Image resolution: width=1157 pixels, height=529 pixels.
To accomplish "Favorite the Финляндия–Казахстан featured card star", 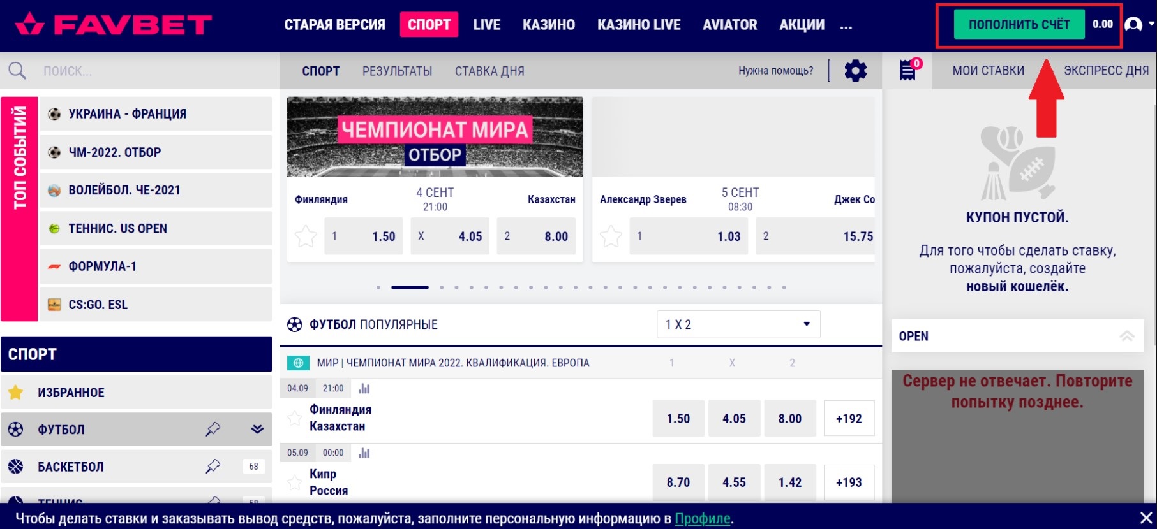I will pos(306,236).
